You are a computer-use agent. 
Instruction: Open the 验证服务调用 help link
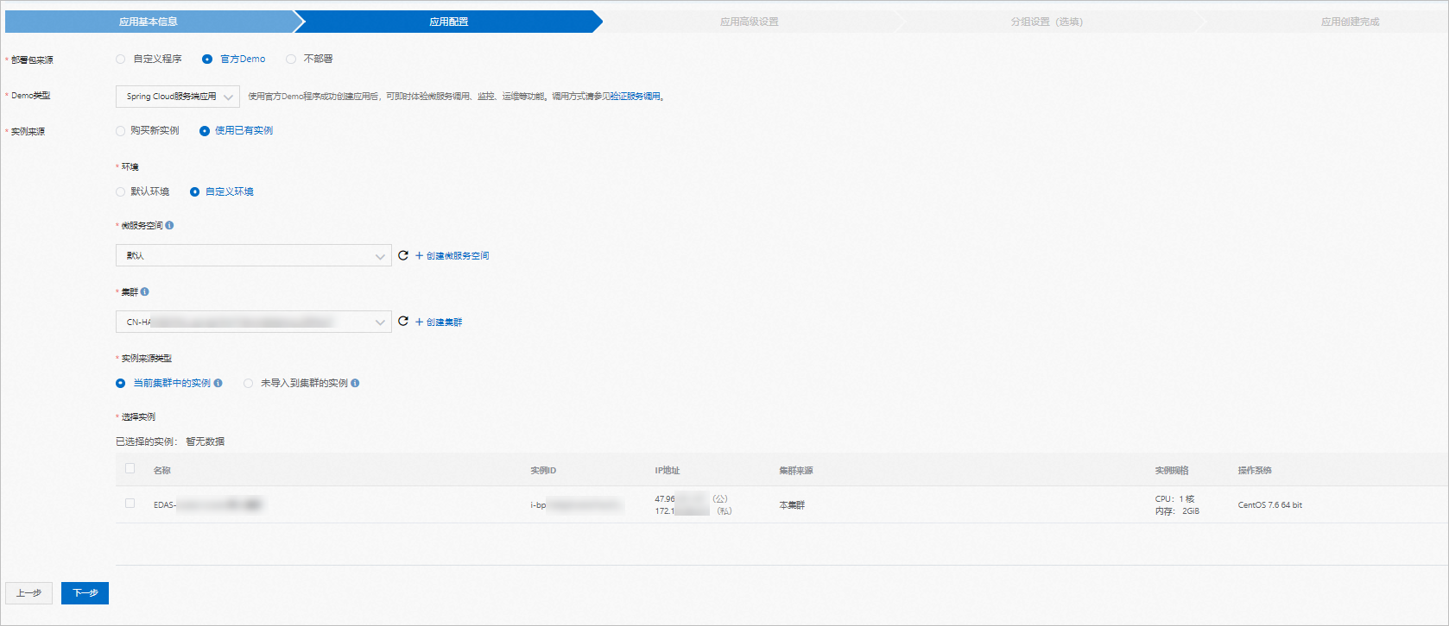pyautogui.click(x=635, y=97)
